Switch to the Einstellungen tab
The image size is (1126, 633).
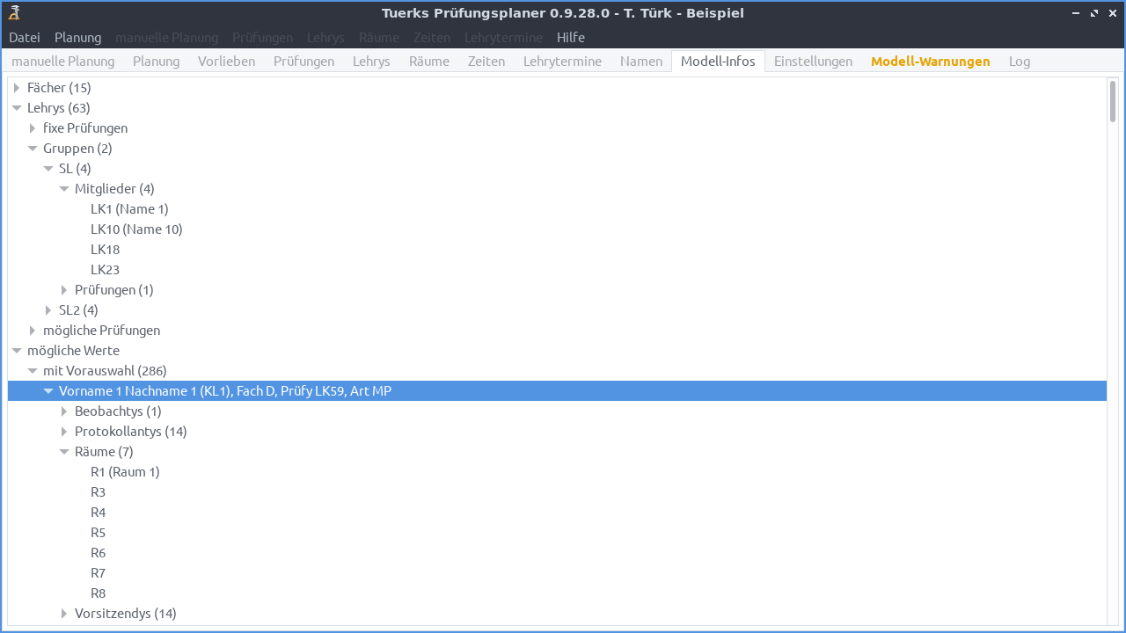(x=813, y=61)
